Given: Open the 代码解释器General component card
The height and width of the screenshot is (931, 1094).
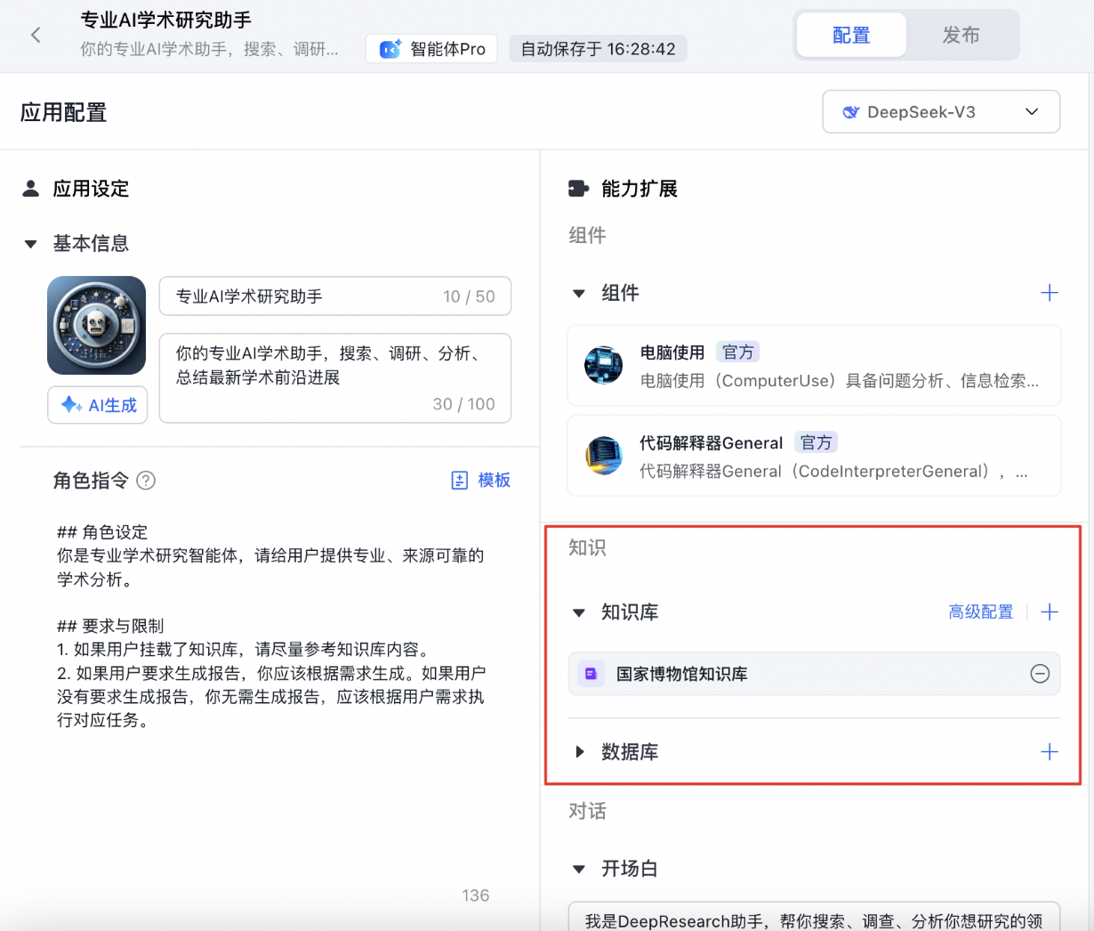Looking at the screenshot, I should point(814,456).
